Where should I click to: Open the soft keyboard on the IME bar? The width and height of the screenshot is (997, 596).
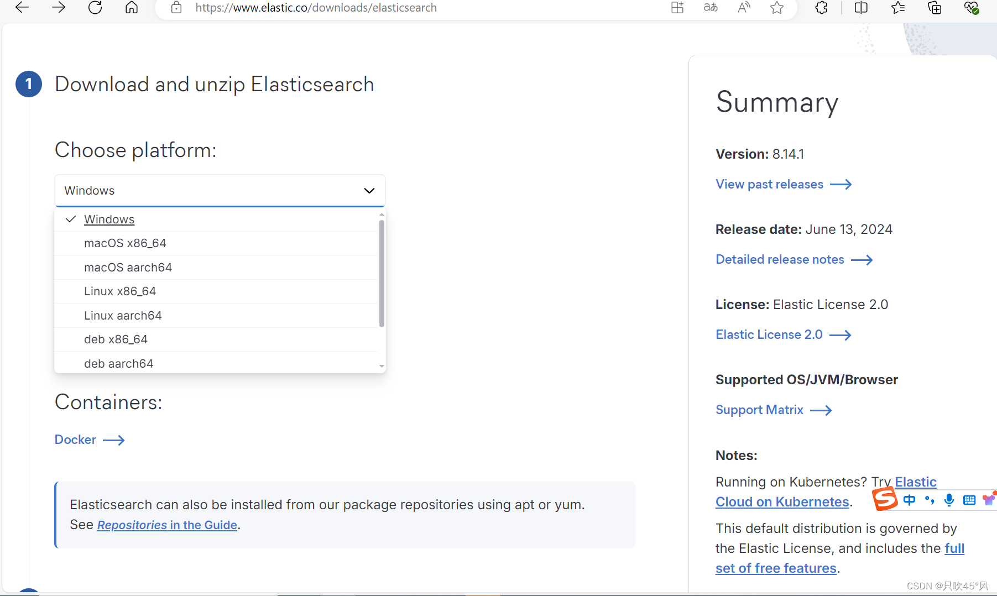(969, 500)
